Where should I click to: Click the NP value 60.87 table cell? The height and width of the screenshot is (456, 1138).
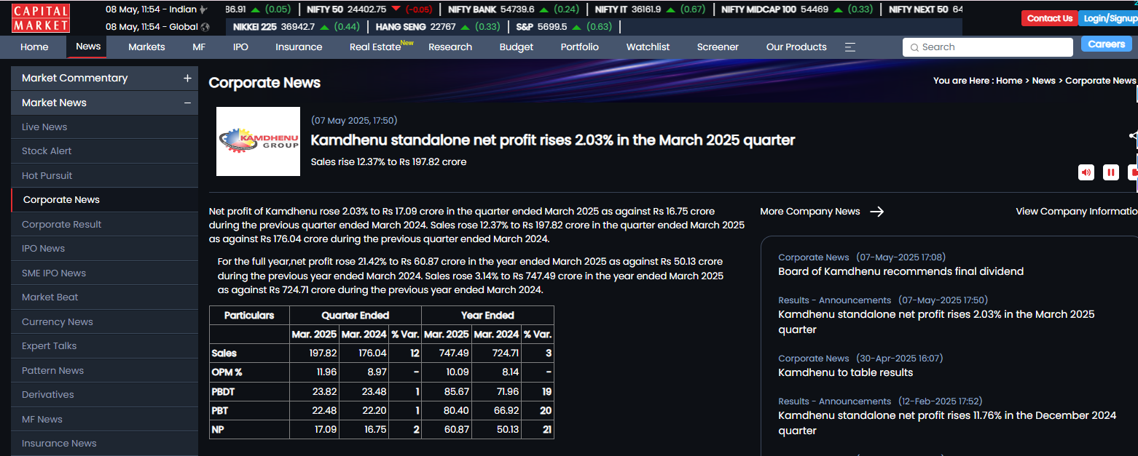coord(447,430)
